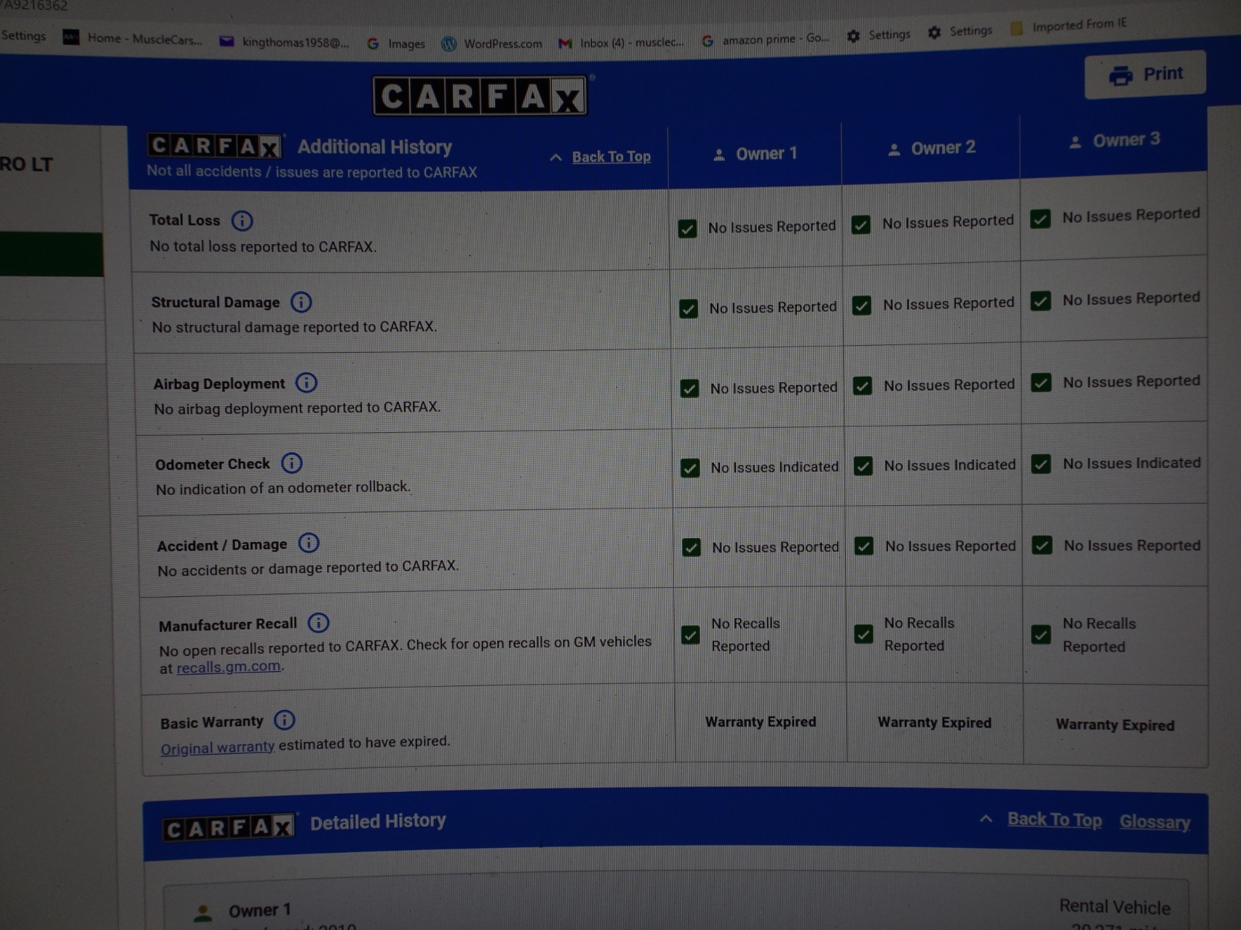Click Structural Damage Owner 1 checkmark

click(688, 309)
